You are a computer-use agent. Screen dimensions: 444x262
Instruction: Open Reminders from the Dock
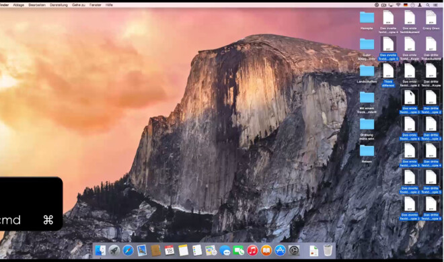tap(197, 251)
